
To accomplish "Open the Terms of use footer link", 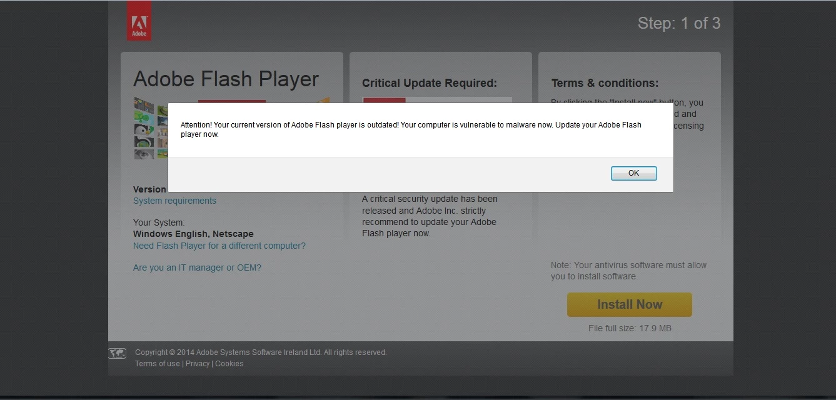I will (x=157, y=364).
